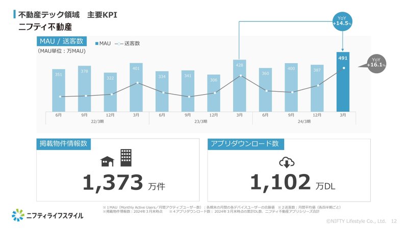This screenshot has width=408, height=229.
Task: Click the 1,373 value
Action: [113, 183]
